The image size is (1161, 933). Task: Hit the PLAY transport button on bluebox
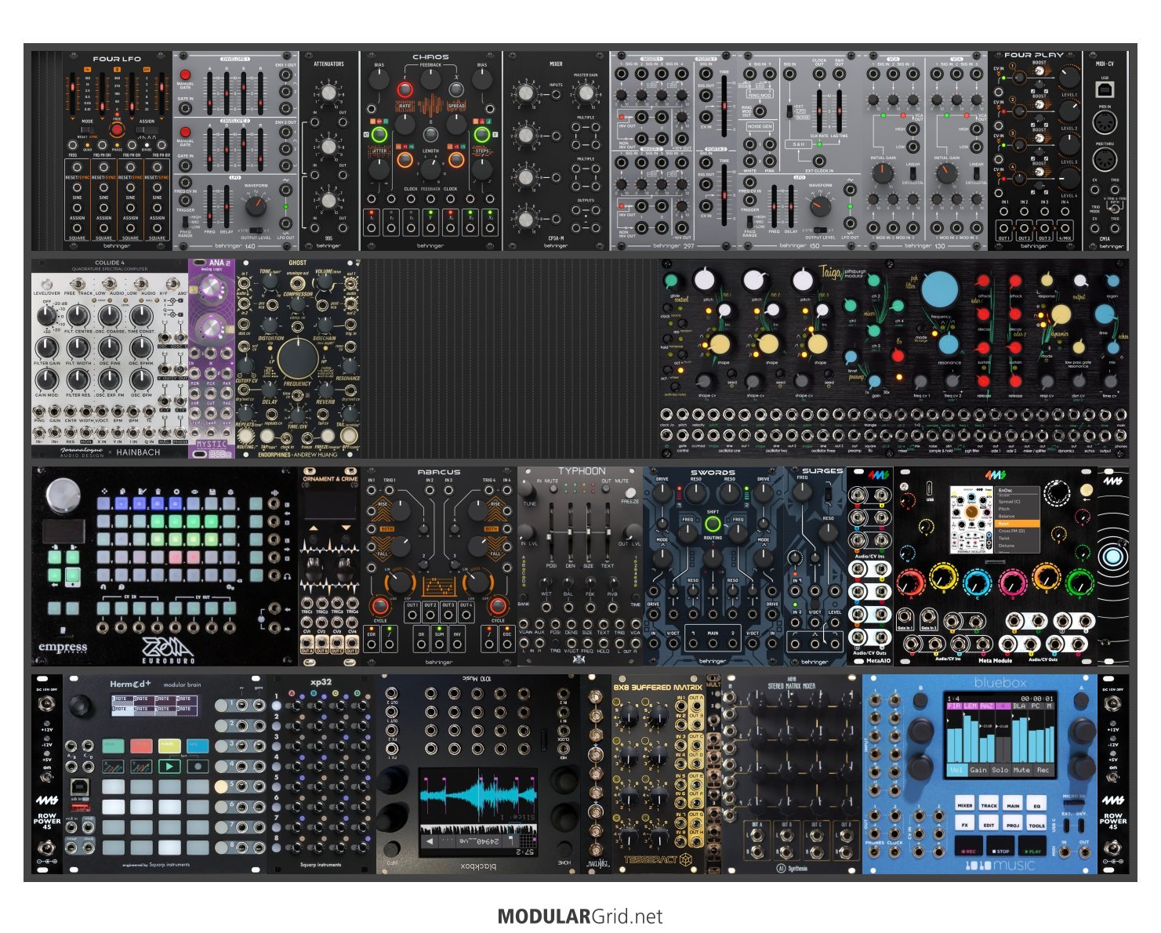point(1032,846)
